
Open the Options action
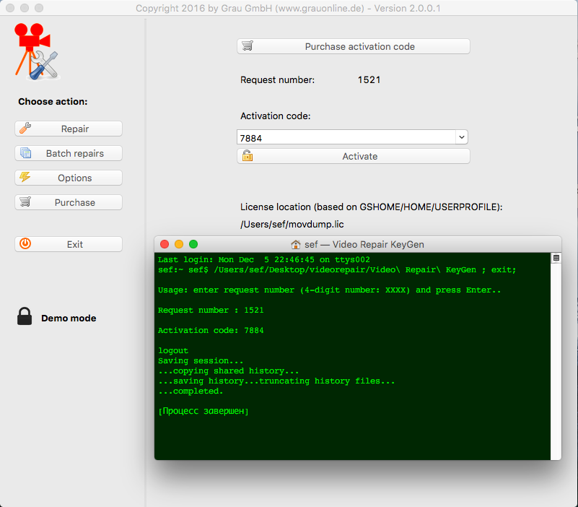point(69,178)
